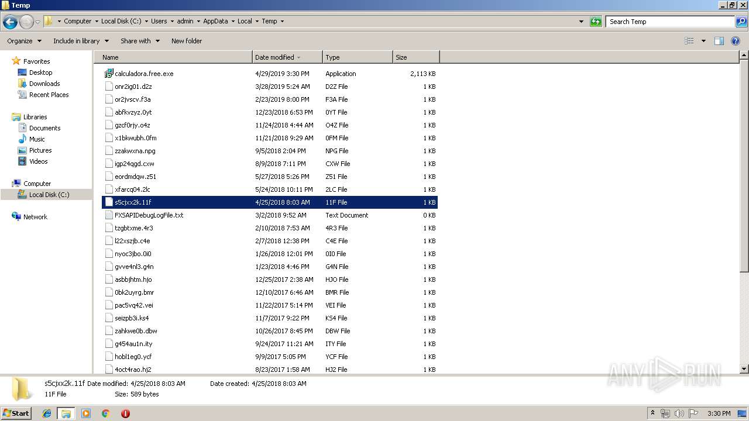Click the red Opera-style taskbar icon
The image size is (749, 421).
[125, 413]
